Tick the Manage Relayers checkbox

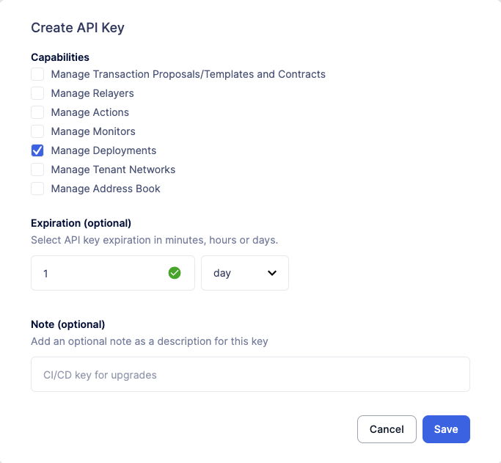point(37,93)
